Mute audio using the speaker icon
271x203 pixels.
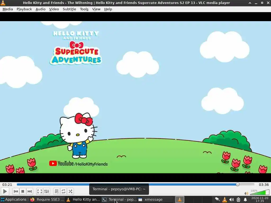[x=246, y=193]
